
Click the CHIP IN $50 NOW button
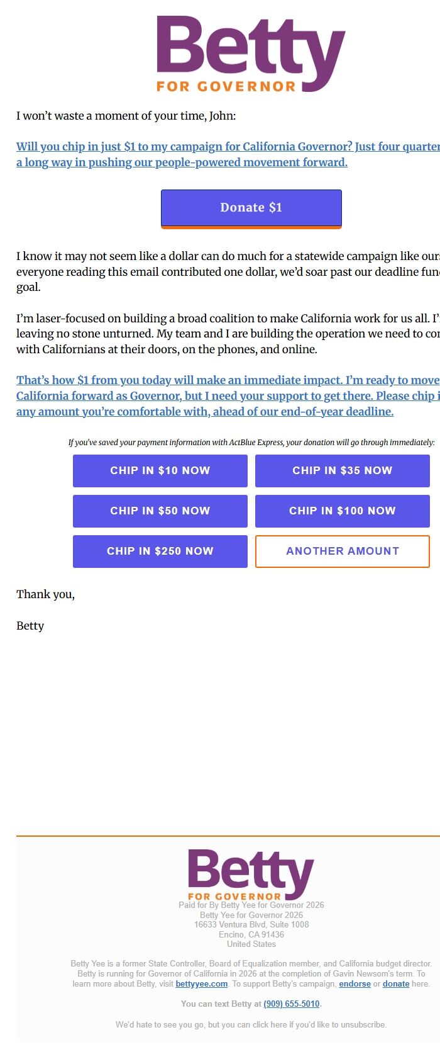tap(160, 511)
